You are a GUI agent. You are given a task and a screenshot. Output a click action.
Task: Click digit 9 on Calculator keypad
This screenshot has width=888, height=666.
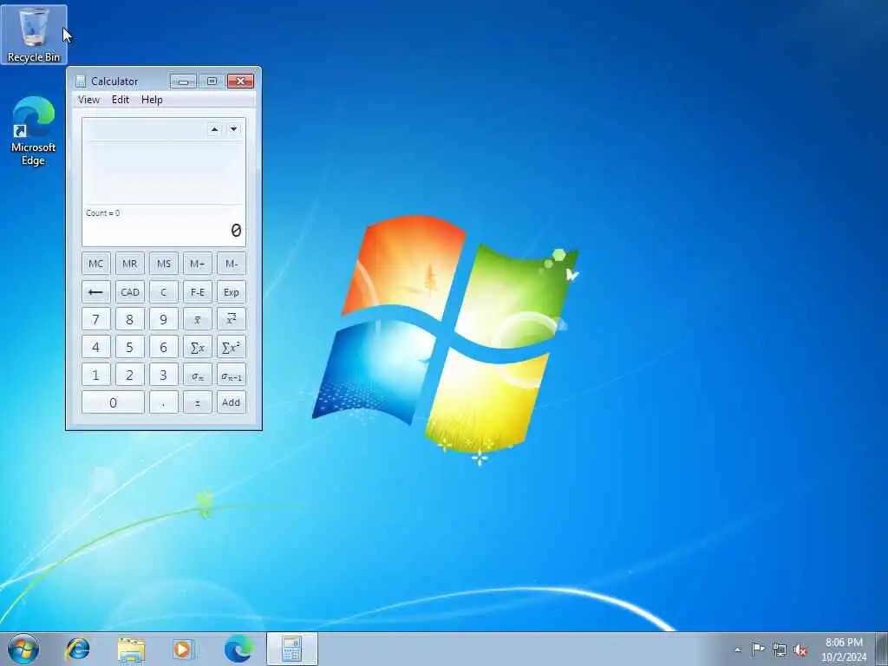(x=164, y=319)
